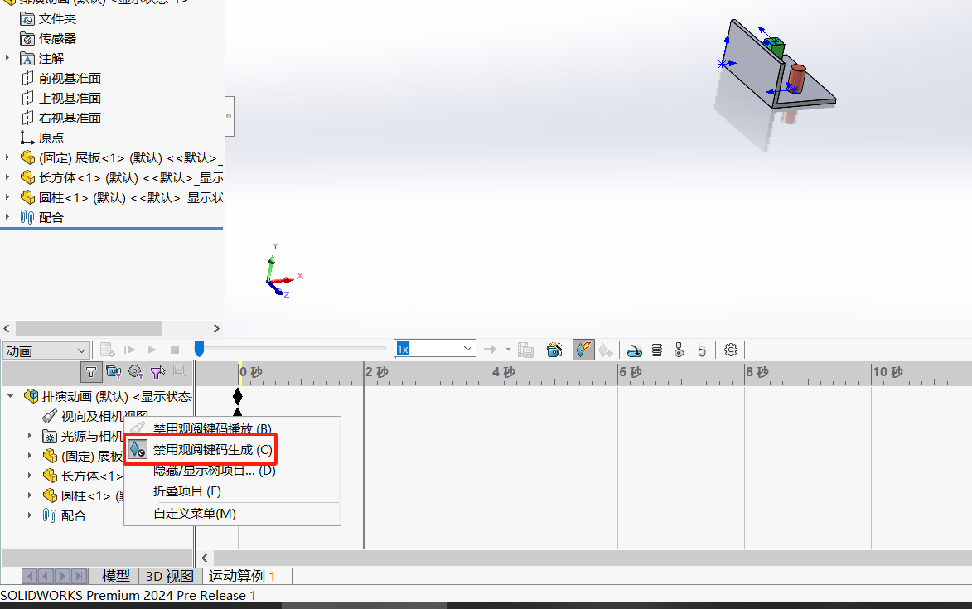Expand 配合 in the upper feature tree

[7, 217]
